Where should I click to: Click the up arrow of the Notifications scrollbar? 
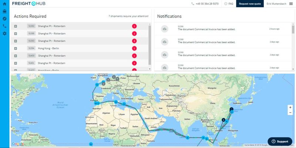[293, 24]
